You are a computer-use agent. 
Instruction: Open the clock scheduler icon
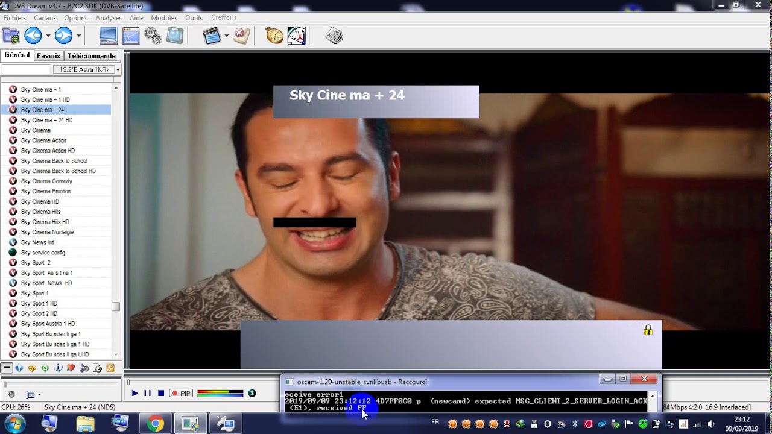tap(296, 36)
